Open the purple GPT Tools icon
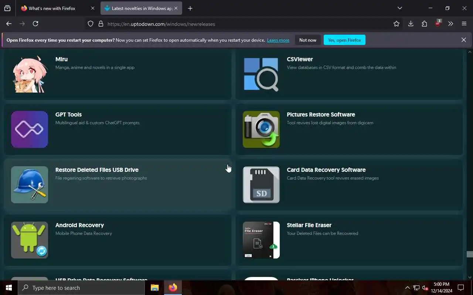The width and height of the screenshot is (473, 295). pos(30,129)
